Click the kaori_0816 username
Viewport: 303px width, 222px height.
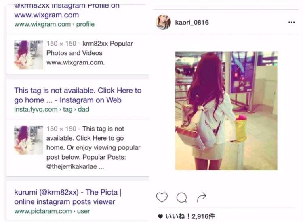(192, 22)
